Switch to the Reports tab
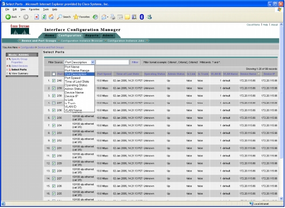The image size is (285, 208). 92,35
